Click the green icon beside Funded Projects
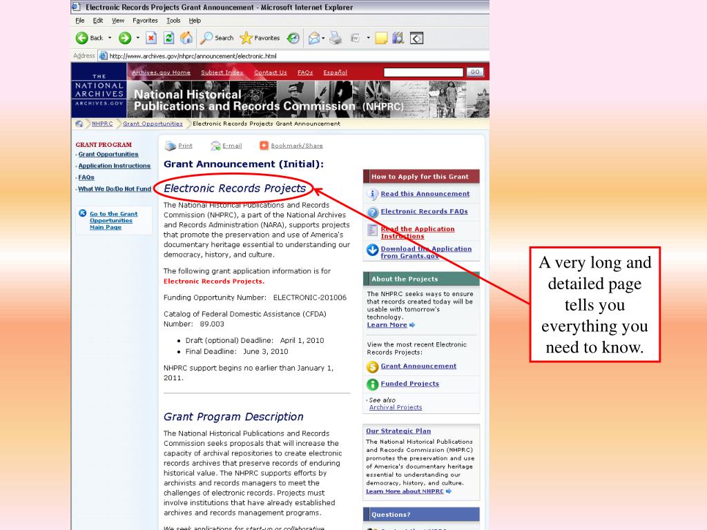 click(372, 384)
